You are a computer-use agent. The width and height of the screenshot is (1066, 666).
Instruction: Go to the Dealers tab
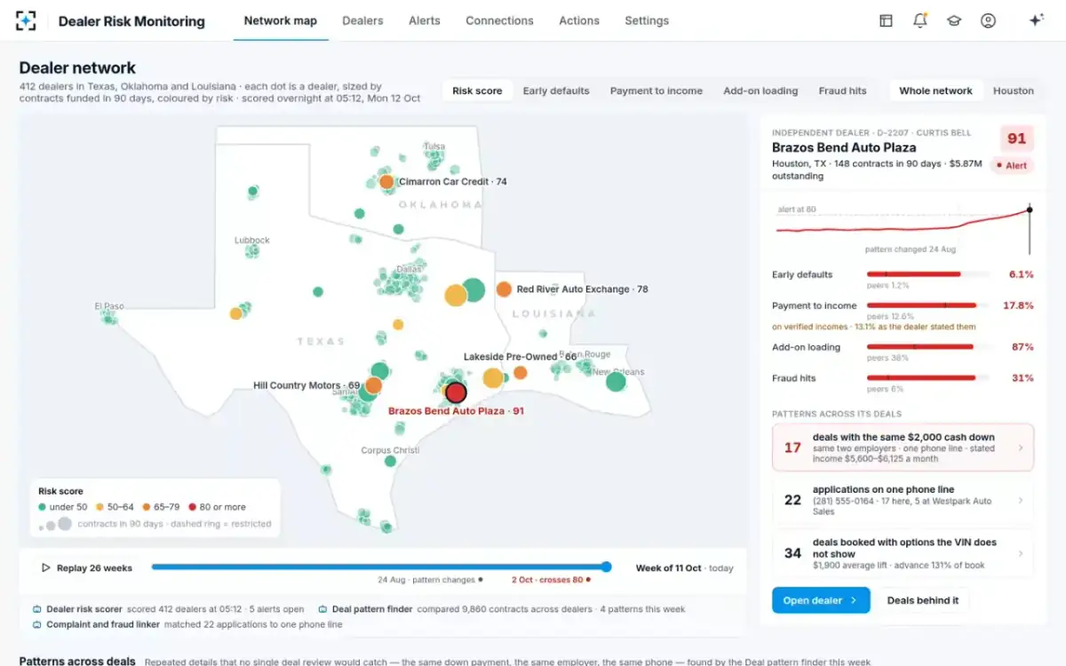tap(362, 20)
